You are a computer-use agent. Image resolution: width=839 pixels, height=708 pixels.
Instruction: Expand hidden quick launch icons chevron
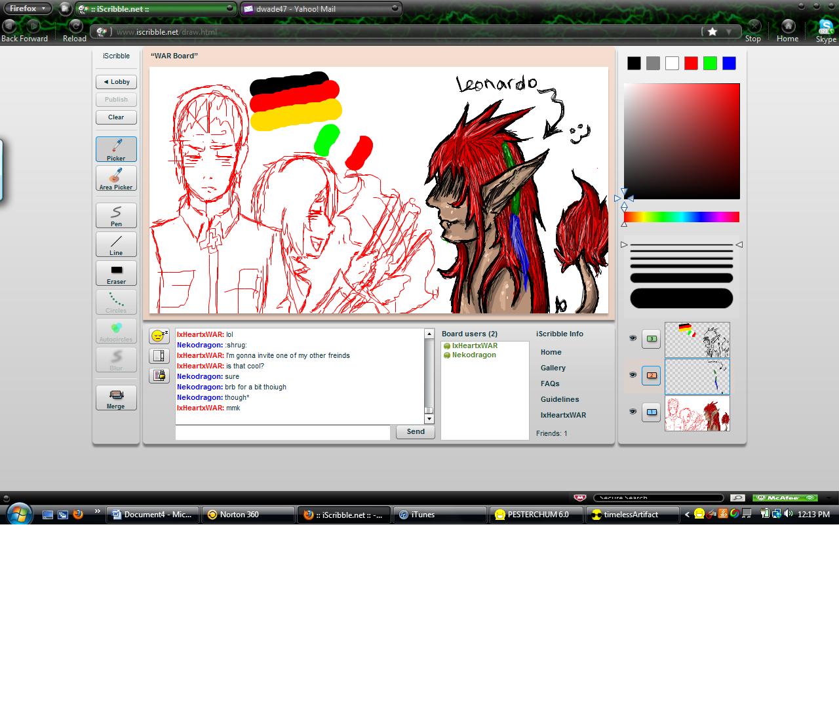click(98, 511)
